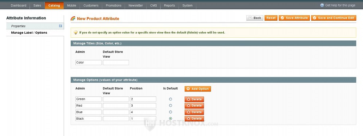Image resolution: width=363 pixels, height=136 pixels.
Task: Click the rainbow New Product Attribute icon
Action: tap(73, 18)
